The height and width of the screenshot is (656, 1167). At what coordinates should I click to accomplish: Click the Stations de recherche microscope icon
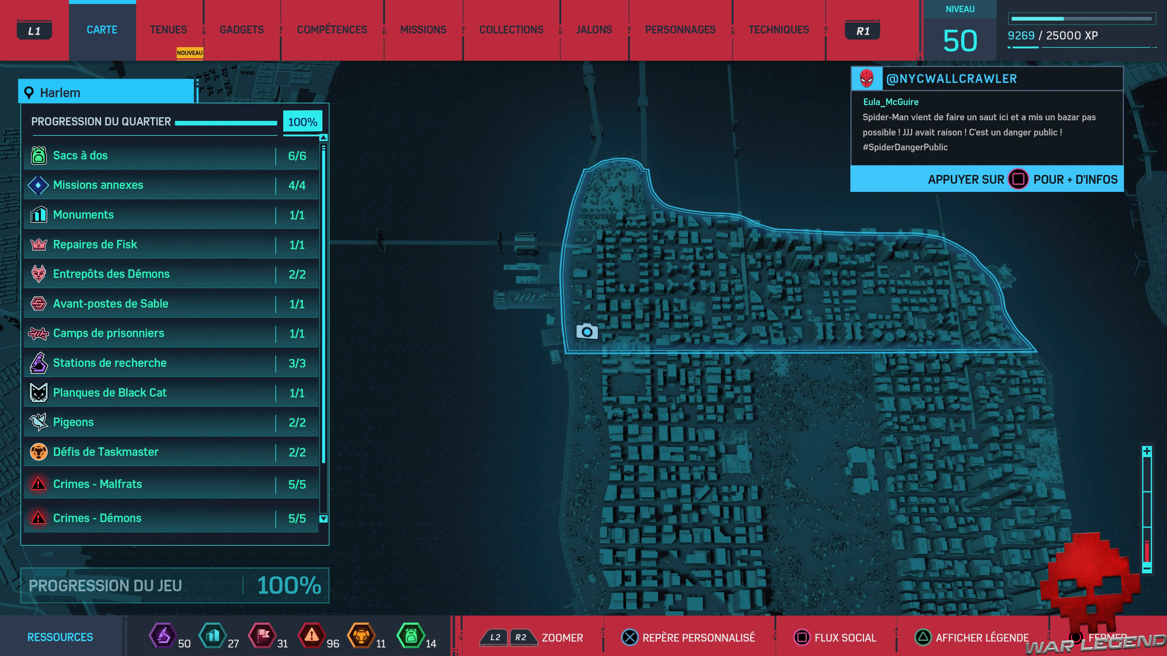39,363
